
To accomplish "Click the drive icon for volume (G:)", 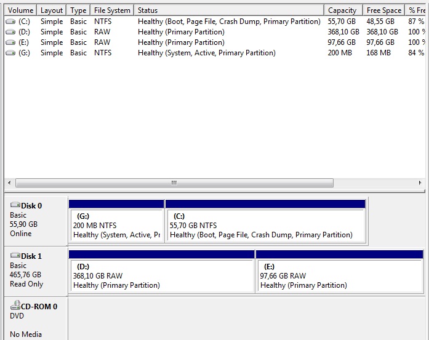I will click(x=10, y=53).
